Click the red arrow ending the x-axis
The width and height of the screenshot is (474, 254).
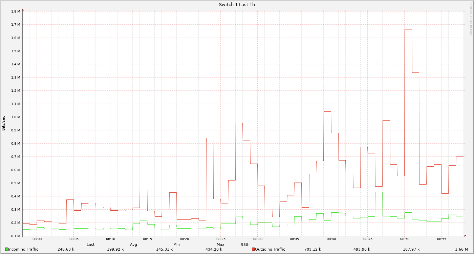tap(465, 235)
